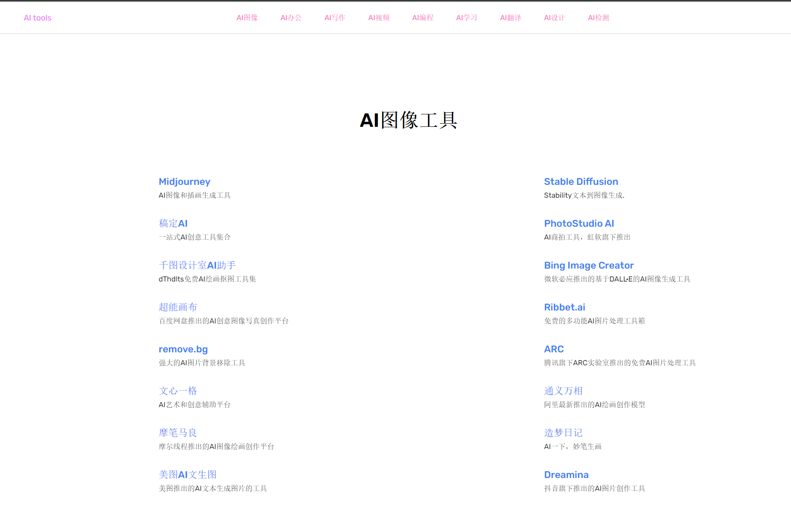Image resolution: width=791 pixels, height=507 pixels.
Task: Open the 摩笔马良 link
Action: 178,433
